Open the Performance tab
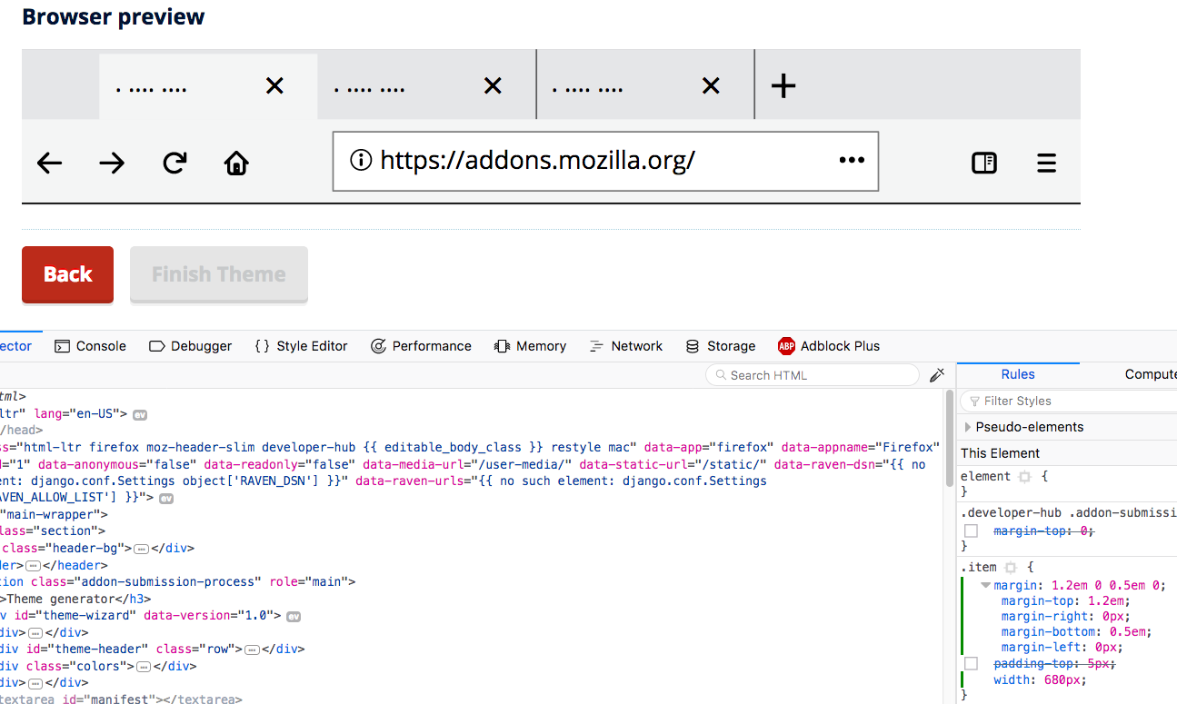Screen dimensions: 1177x704 (421, 346)
